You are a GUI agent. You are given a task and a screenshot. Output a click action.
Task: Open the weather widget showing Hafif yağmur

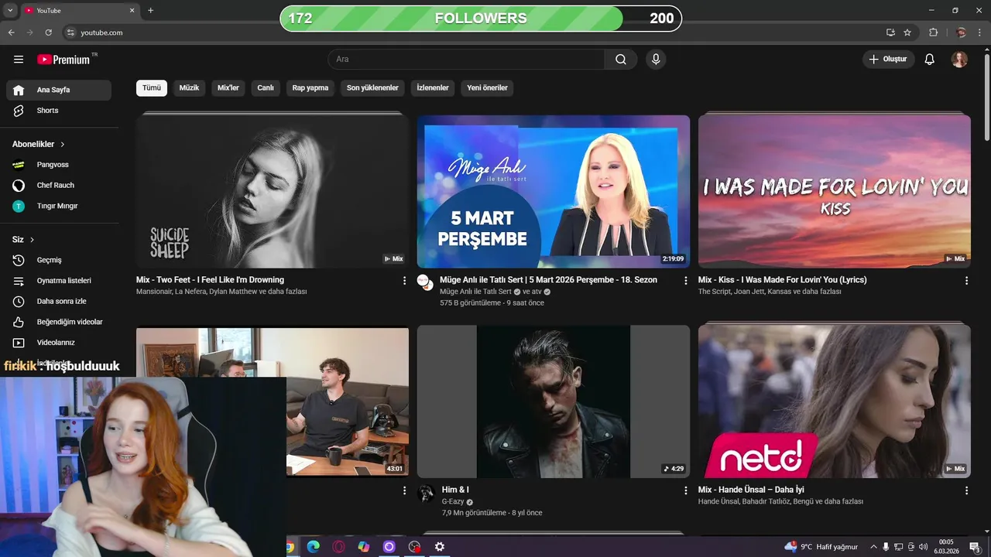click(821, 547)
